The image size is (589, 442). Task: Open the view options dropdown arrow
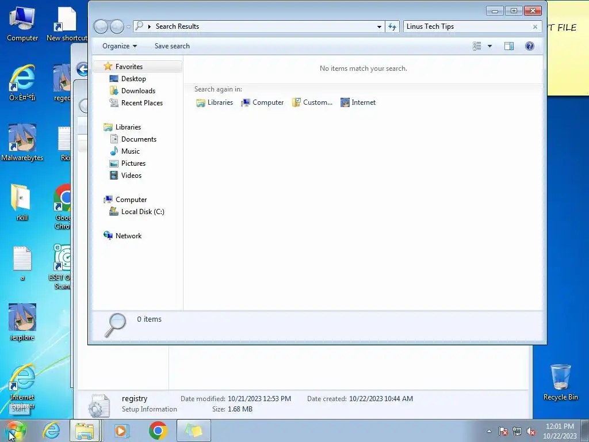pos(489,46)
